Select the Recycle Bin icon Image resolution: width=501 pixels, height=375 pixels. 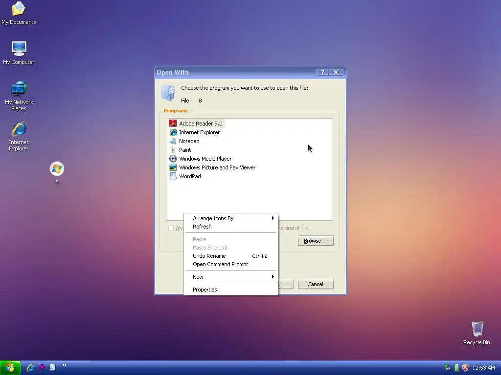pyautogui.click(x=477, y=333)
